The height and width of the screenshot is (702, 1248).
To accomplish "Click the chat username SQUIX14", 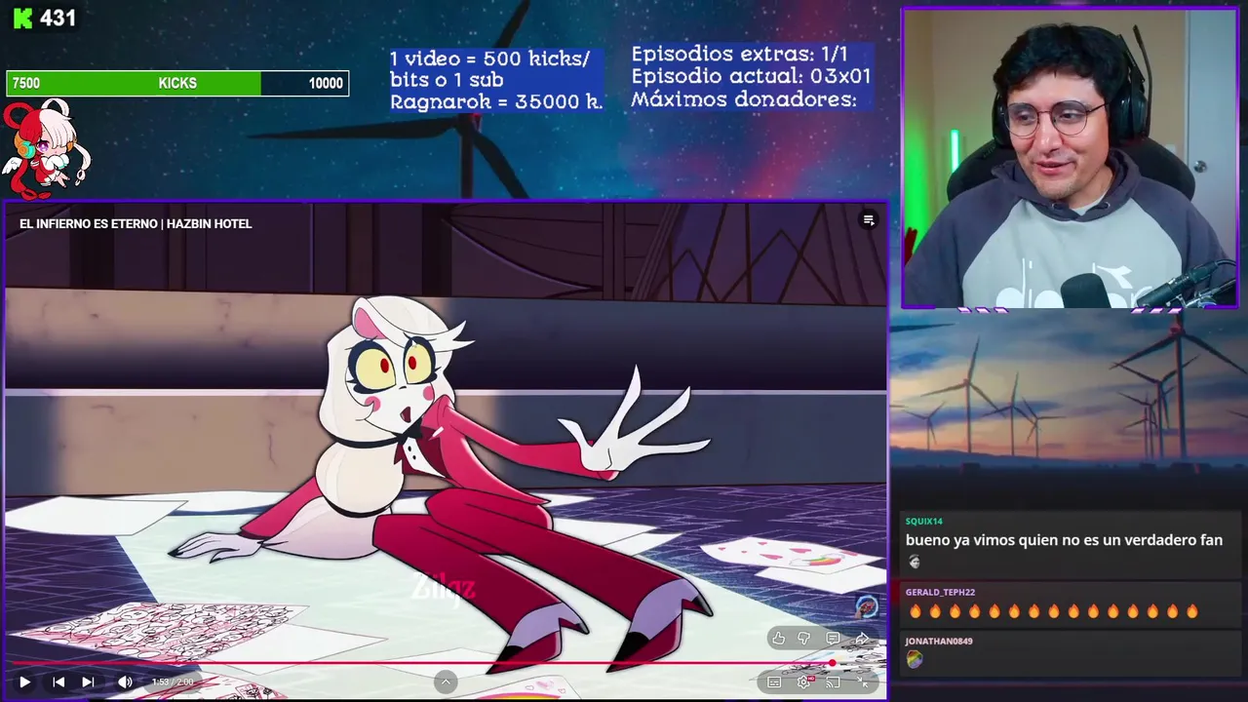I will (923, 522).
